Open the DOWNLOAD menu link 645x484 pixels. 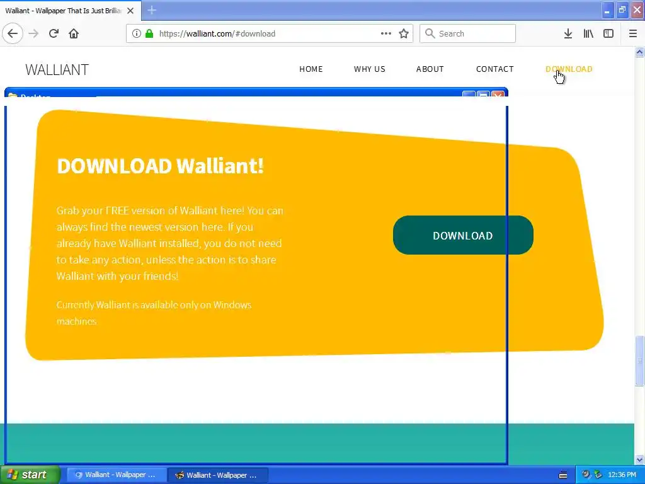coord(569,69)
